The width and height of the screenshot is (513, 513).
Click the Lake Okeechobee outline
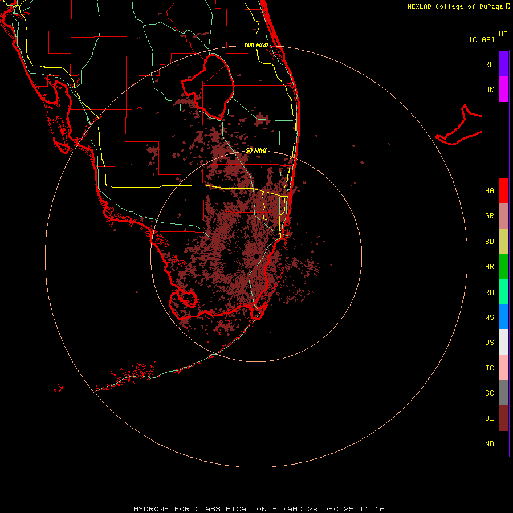[207, 87]
